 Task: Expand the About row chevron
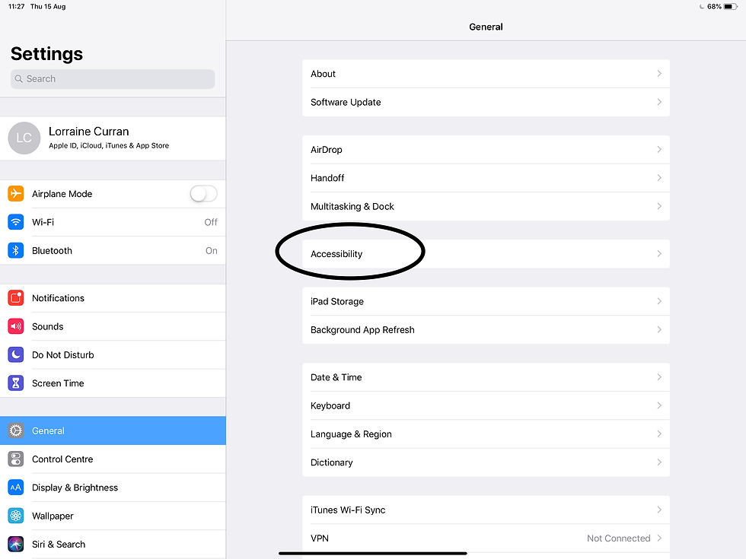point(659,74)
